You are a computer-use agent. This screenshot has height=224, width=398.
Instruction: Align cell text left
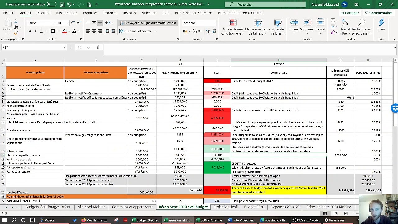pos(88,31)
